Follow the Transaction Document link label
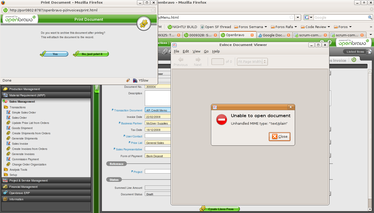 click(128, 110)
